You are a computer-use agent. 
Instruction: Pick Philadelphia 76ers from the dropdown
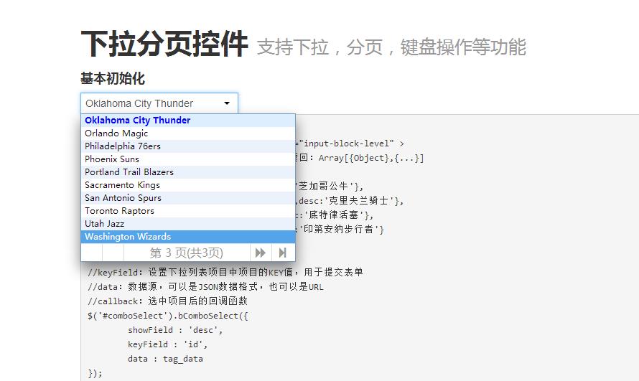(188, 146)
